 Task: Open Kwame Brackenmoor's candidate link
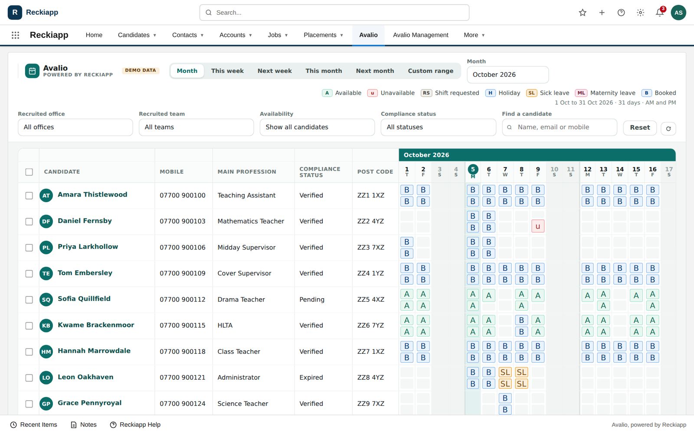click(x=96, y=325)
